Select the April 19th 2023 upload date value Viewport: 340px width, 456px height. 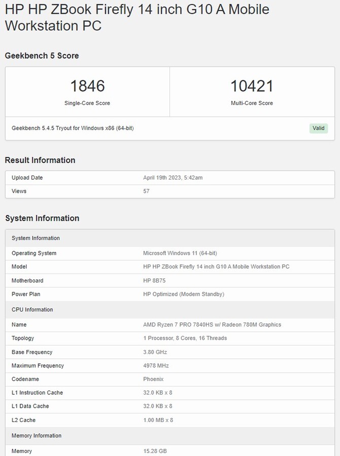tap(173, 178)
